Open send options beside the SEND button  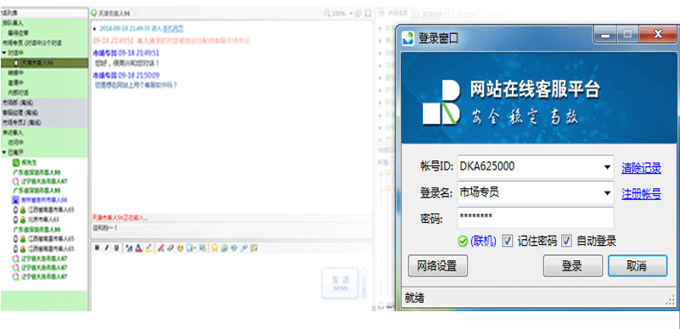364,283
